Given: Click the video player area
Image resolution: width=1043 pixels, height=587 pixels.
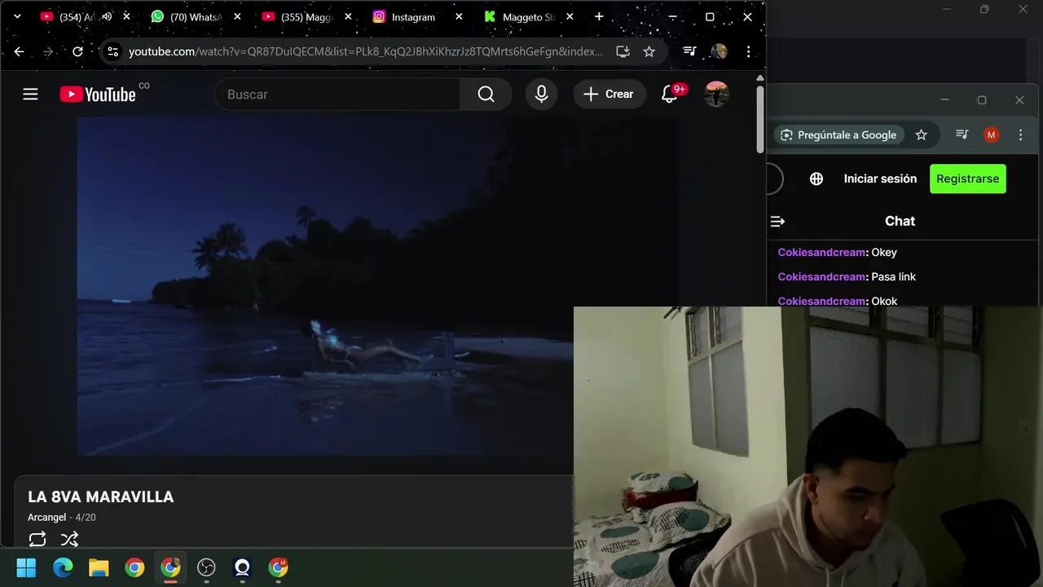Looking at the screenshot, I should click(x=376, y=285).
